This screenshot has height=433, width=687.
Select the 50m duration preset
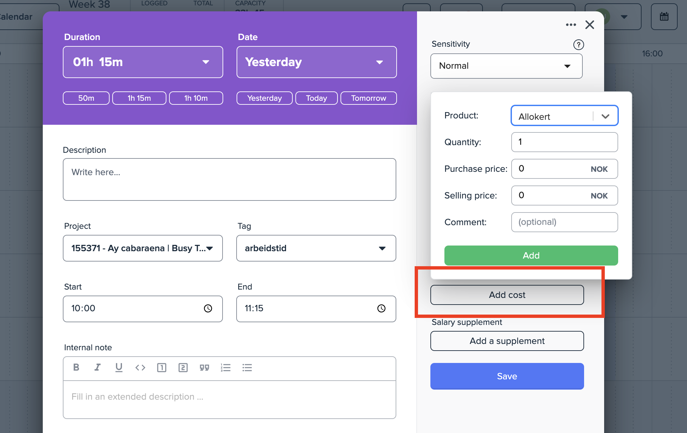tap(86, 98)
